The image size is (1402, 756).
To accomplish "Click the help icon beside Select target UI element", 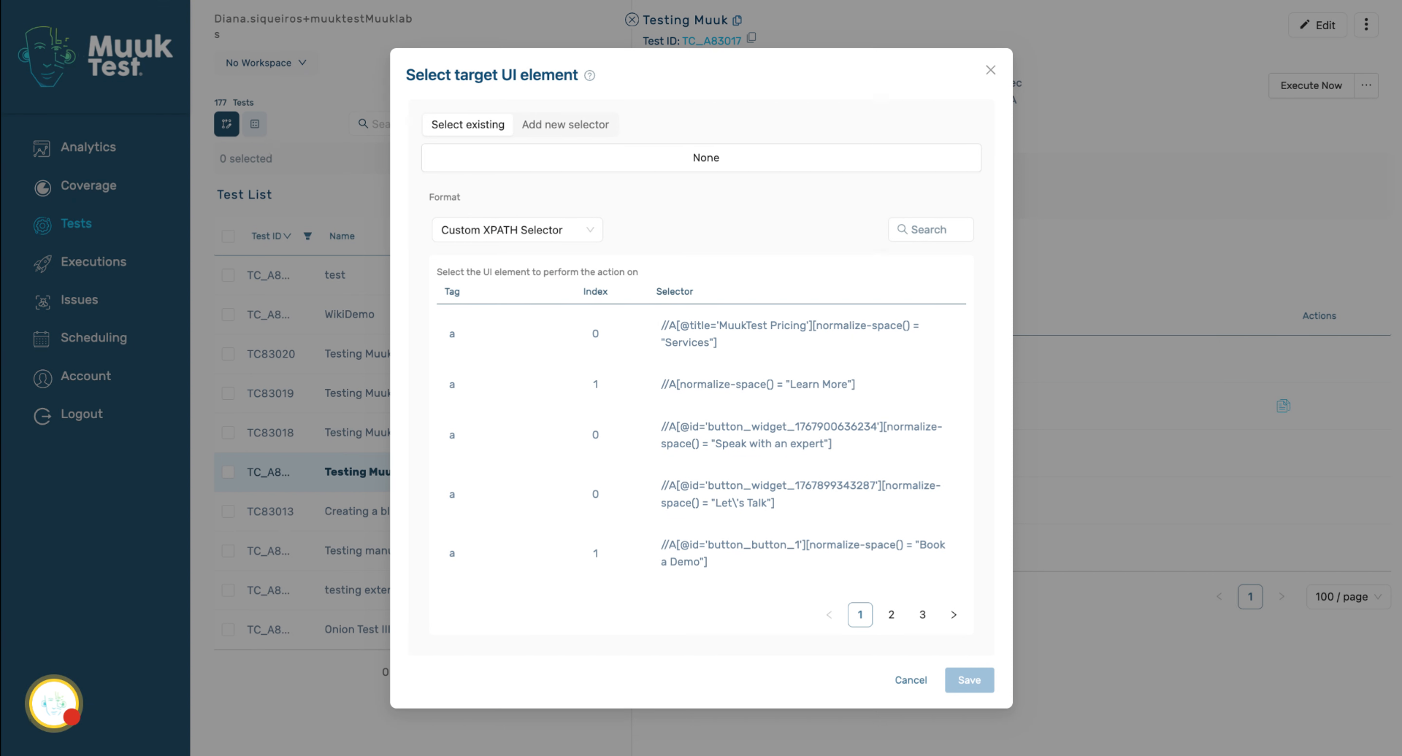I will pos(590,76).
